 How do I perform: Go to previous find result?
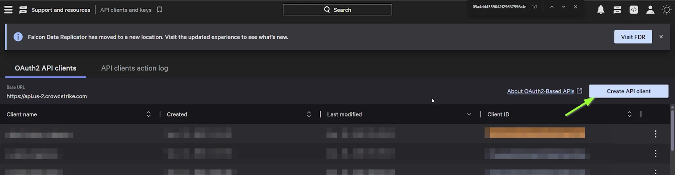pyautogui.click(x=551, y=7)
